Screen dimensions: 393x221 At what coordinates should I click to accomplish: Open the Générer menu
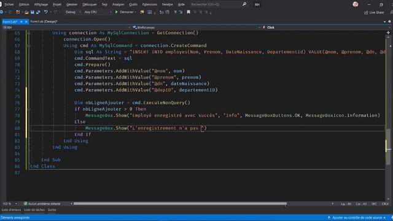(x=72, y=4)
